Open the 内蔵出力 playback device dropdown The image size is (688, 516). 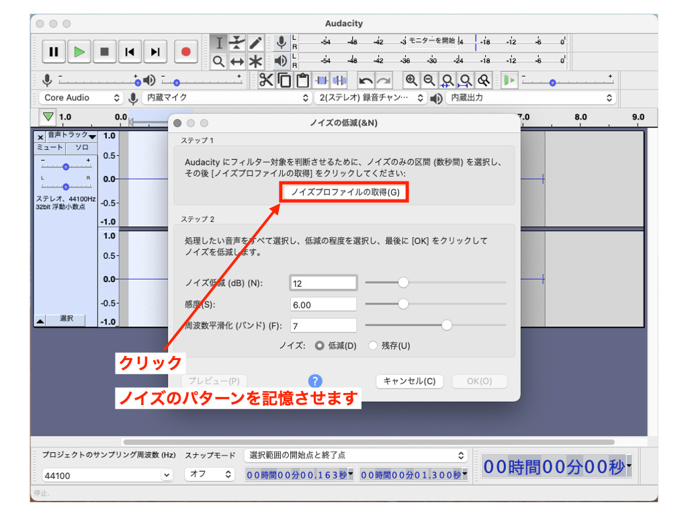(x=531, y=98)
